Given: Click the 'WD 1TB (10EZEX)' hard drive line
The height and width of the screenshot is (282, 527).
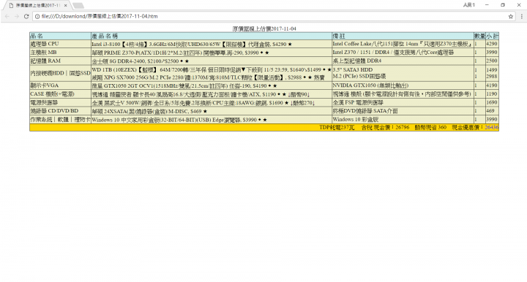Looking at the screenshot, I should pos(212,69).
